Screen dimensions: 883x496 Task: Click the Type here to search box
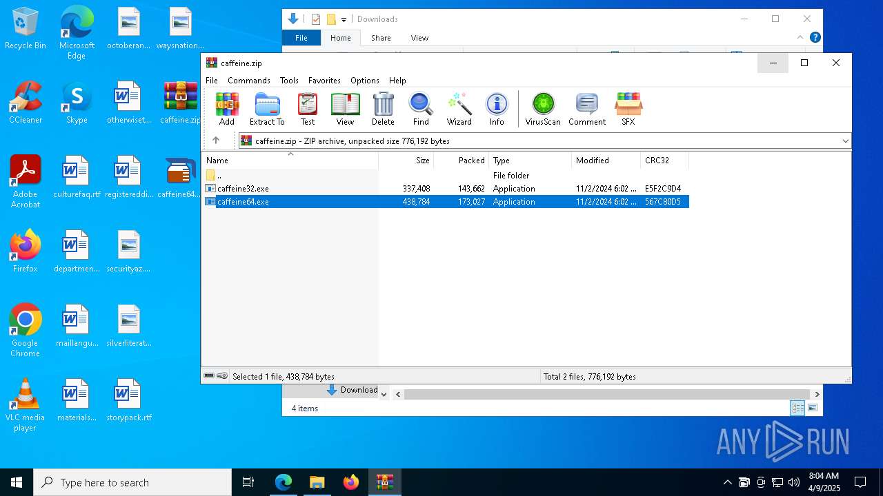click(132, 482)
